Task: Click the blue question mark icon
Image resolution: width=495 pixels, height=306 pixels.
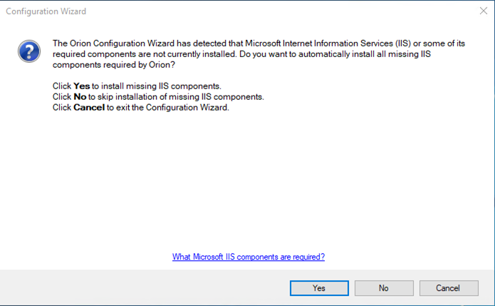Action: [29, 51]
